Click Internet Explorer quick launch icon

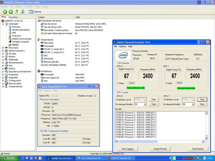pyautogui.click(x=23, y=158)
